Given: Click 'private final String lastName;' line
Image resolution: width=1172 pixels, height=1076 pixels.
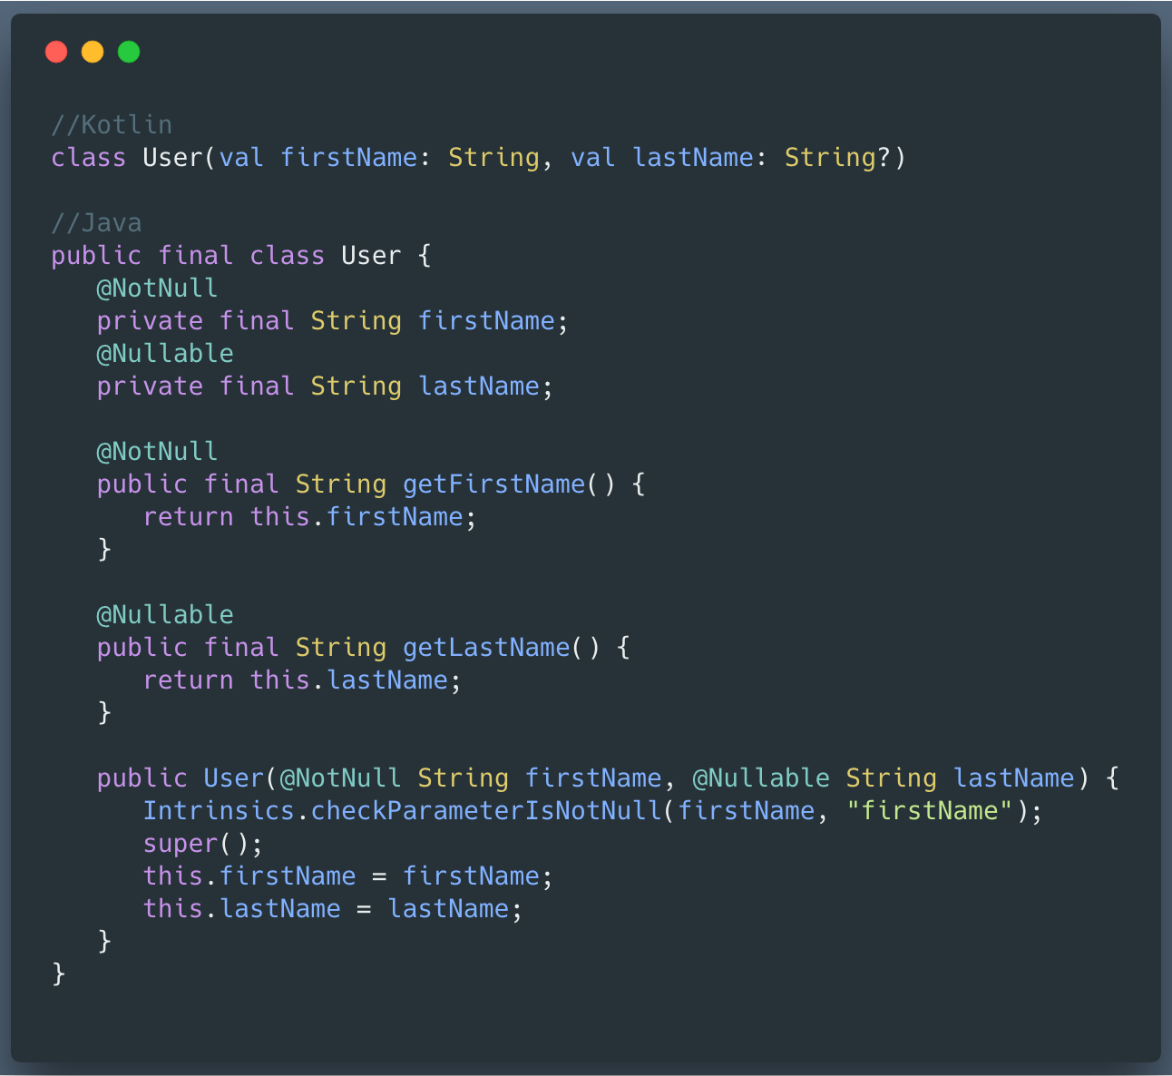Looking at the screenshot, I should point(325,386).
